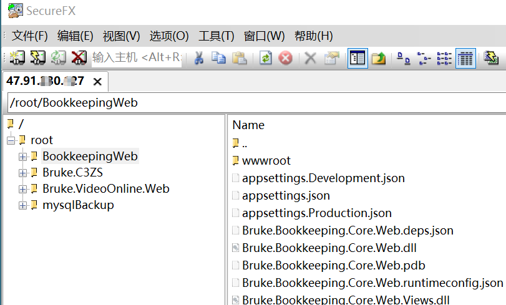
Task: Select Bruke.Bookkeeping.Core.Web.deps.json file
Action: 348,230
